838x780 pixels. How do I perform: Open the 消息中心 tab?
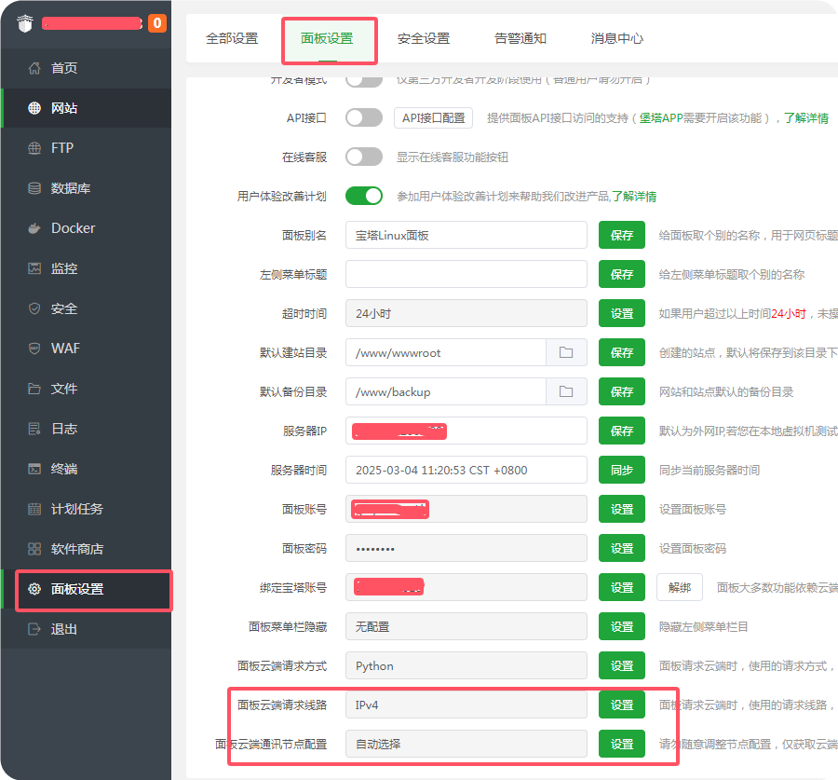click(x=617, y=38)
